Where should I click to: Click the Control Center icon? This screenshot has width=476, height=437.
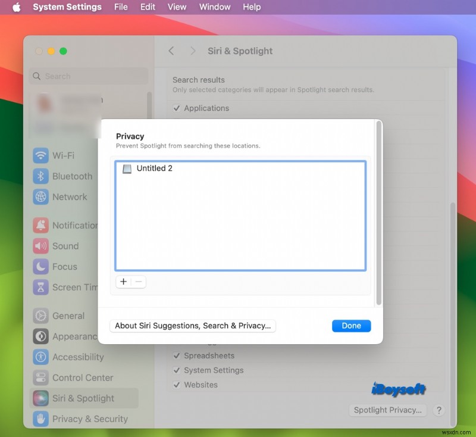pyautogui.click(x=40, y=378)
